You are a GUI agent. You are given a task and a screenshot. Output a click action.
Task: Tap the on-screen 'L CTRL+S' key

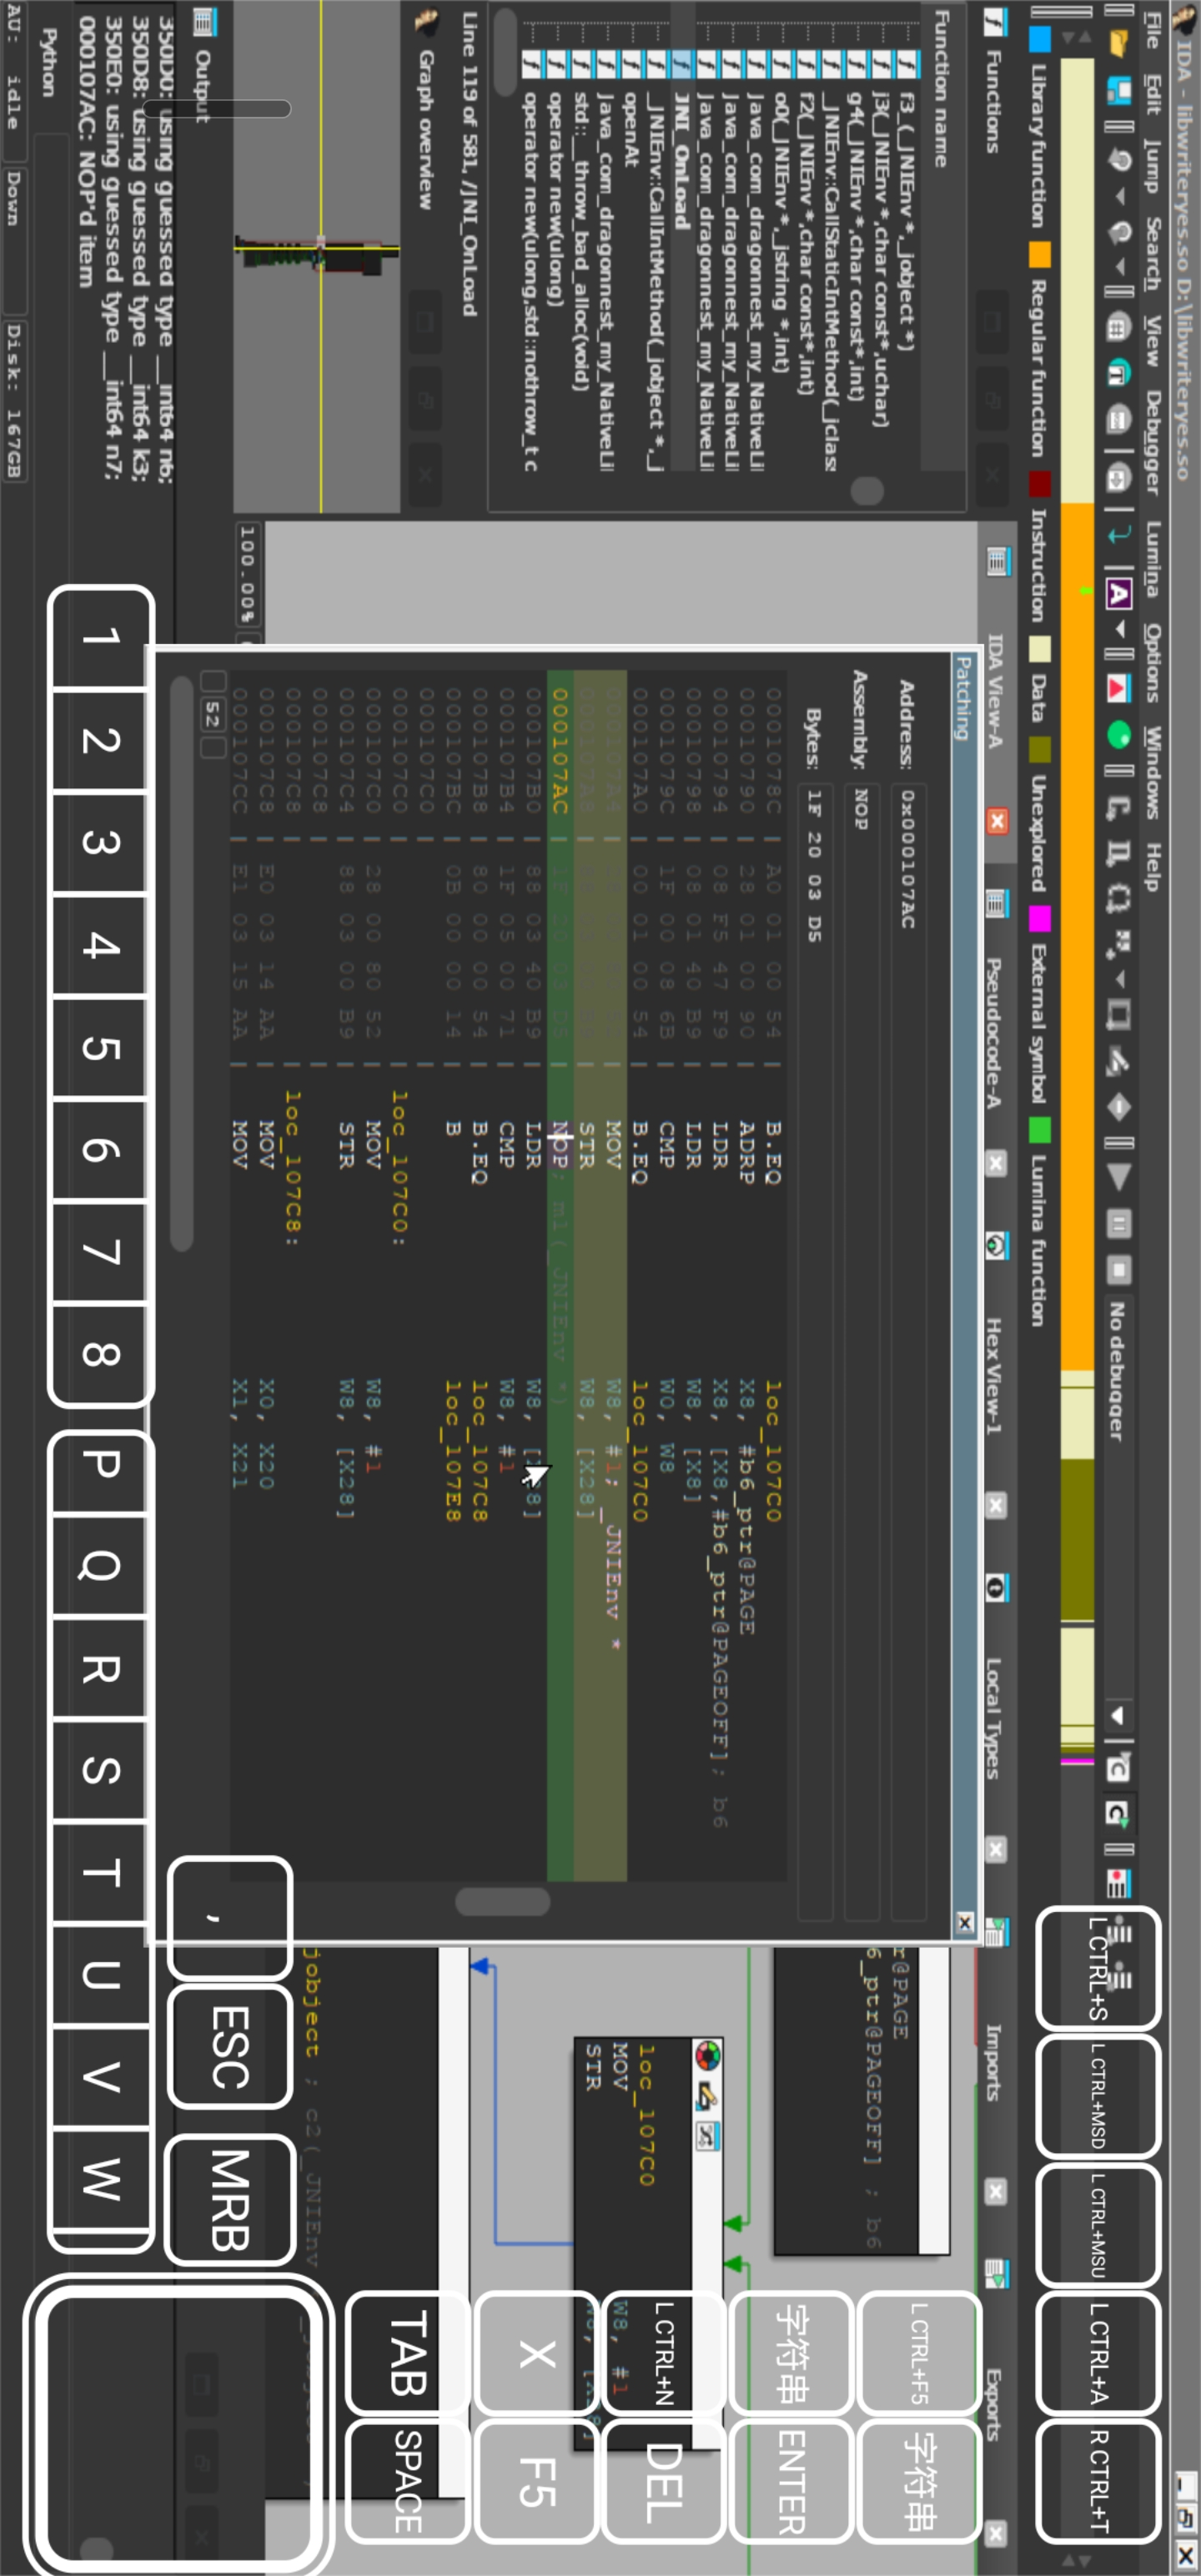[1098, 1968]
